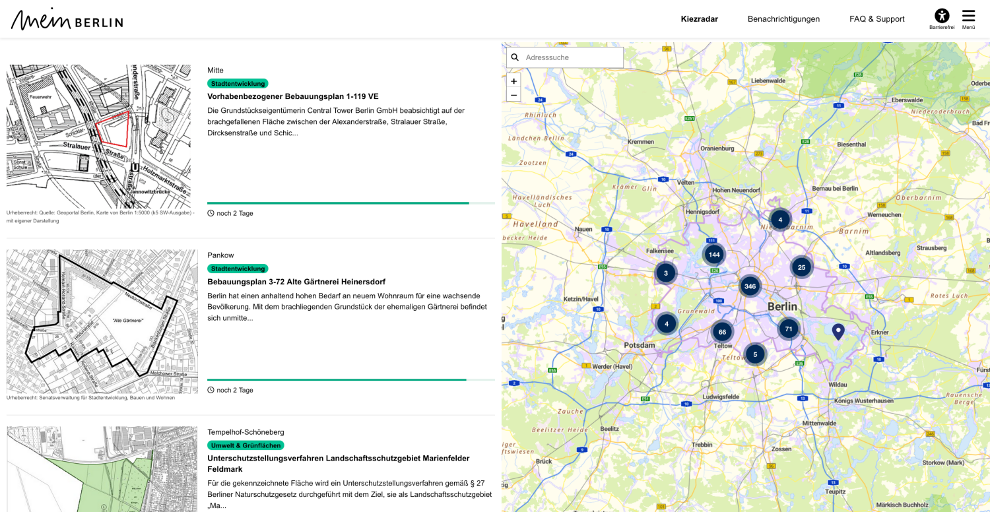
Task: Select the cluster marker labeled 66
Action: pyautogui.click(x=723, y=332)
